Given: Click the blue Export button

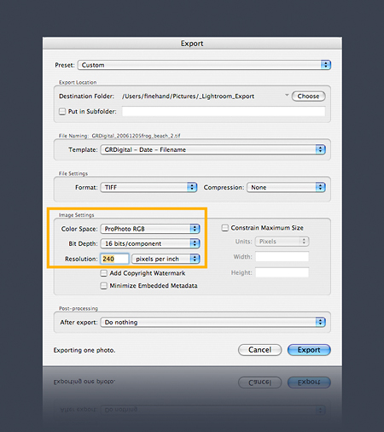Looking at the screenshot, I should (x=309, y=350).
